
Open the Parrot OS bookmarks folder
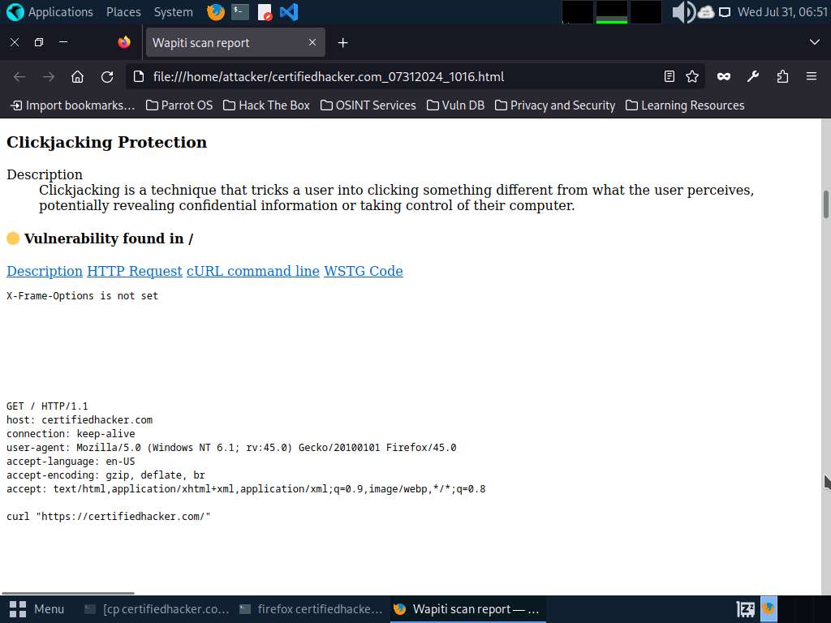click(x=179, y=105)
